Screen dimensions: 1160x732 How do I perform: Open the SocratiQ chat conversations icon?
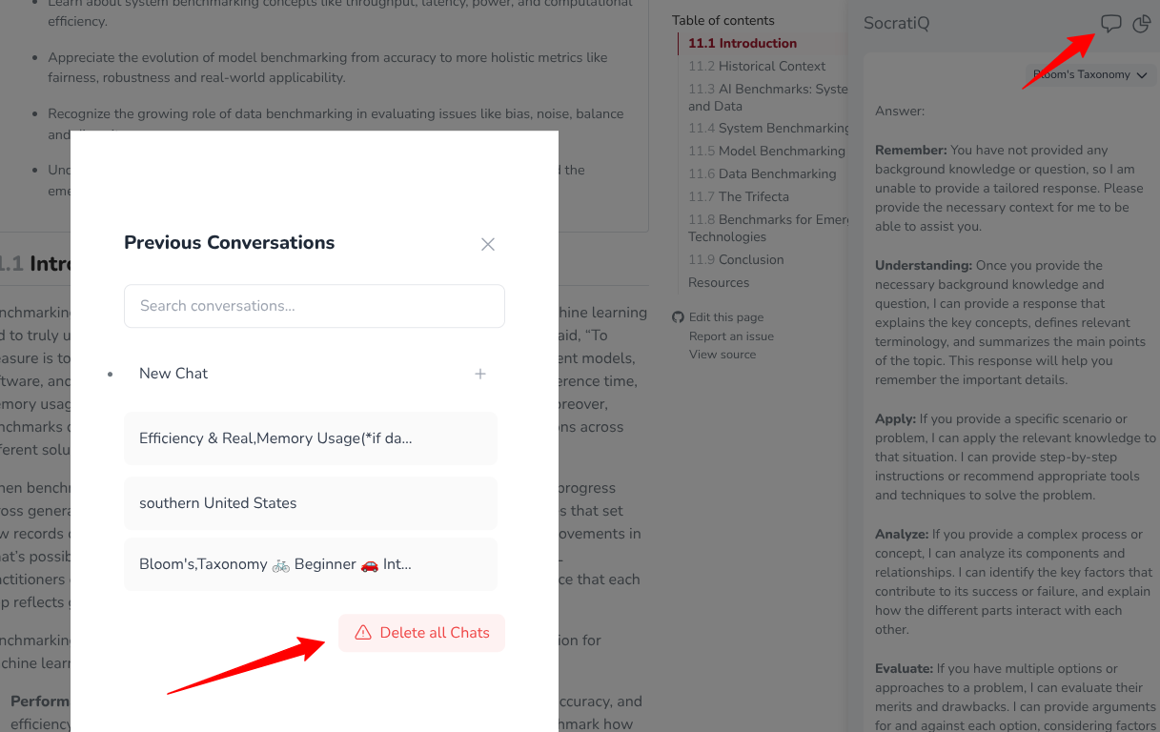tap(1110, 24)
